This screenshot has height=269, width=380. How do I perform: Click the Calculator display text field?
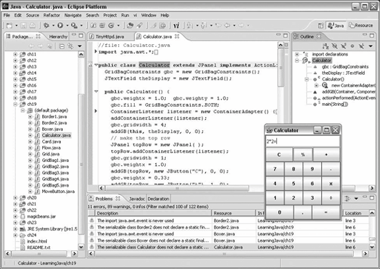click(303, 141)
